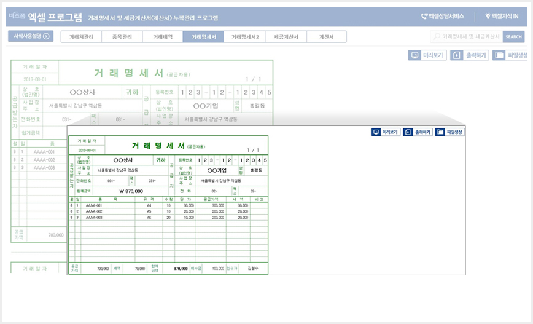The width and height of the screenshot is (533, 324).
Task: Click the magnifier icon in the search field
Action: click(437, 36)
